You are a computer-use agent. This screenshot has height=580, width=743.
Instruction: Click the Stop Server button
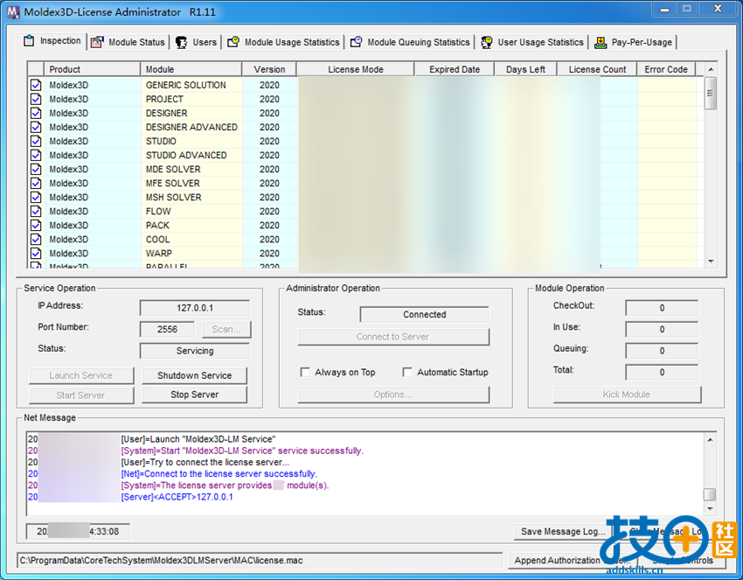tap(194, 395)
